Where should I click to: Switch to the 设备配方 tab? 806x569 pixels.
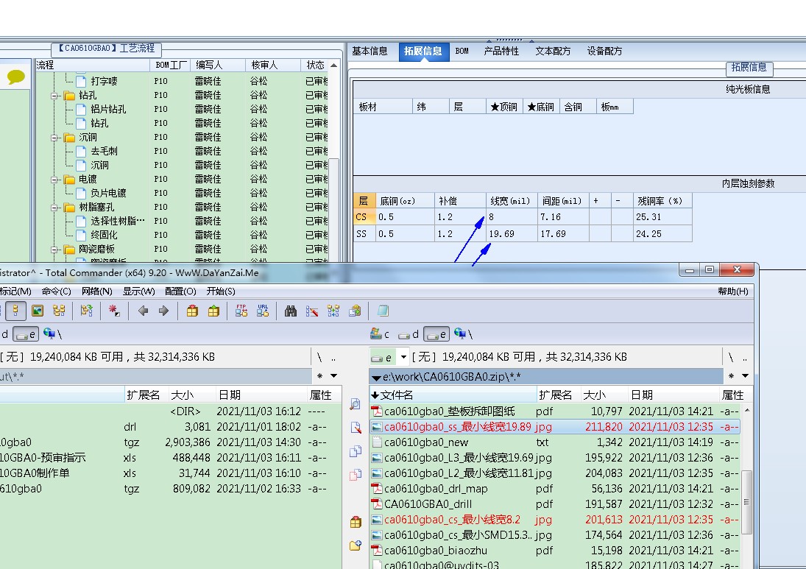pos(605,51)
